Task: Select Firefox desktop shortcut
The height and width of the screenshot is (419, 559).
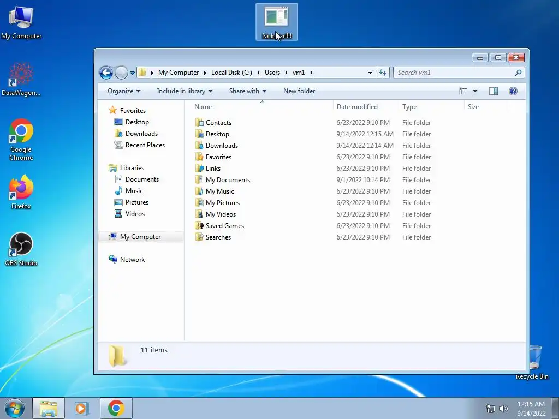Action: [x=21, y=192]
